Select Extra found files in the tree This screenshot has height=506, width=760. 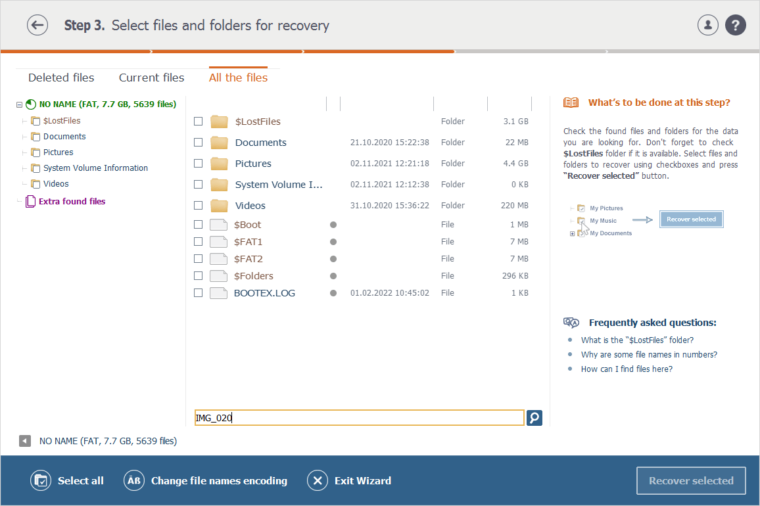[72, 201]
